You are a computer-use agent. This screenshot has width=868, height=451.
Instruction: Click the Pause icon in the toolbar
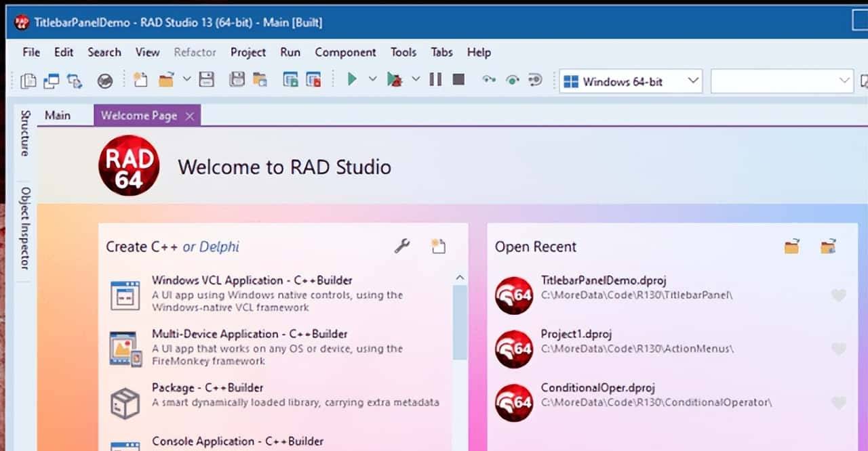click(x=435, y=80)
